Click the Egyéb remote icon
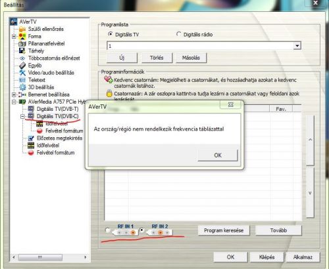The height and width of the screenshot is (269, 329). 22,66
